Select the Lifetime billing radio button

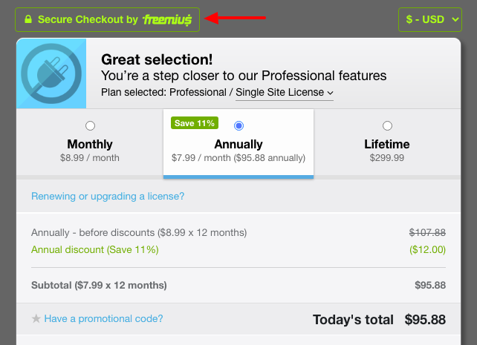coord(387,126)
